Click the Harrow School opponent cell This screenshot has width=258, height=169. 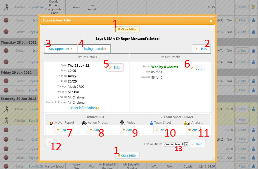click(55, 166)
